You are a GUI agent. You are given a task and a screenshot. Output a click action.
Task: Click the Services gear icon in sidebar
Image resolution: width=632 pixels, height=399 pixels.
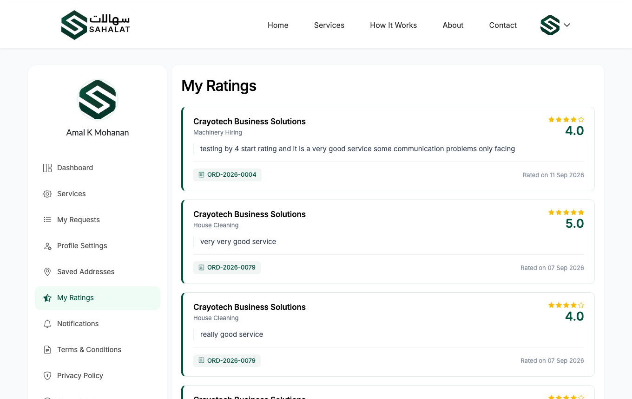pos(47,194)
